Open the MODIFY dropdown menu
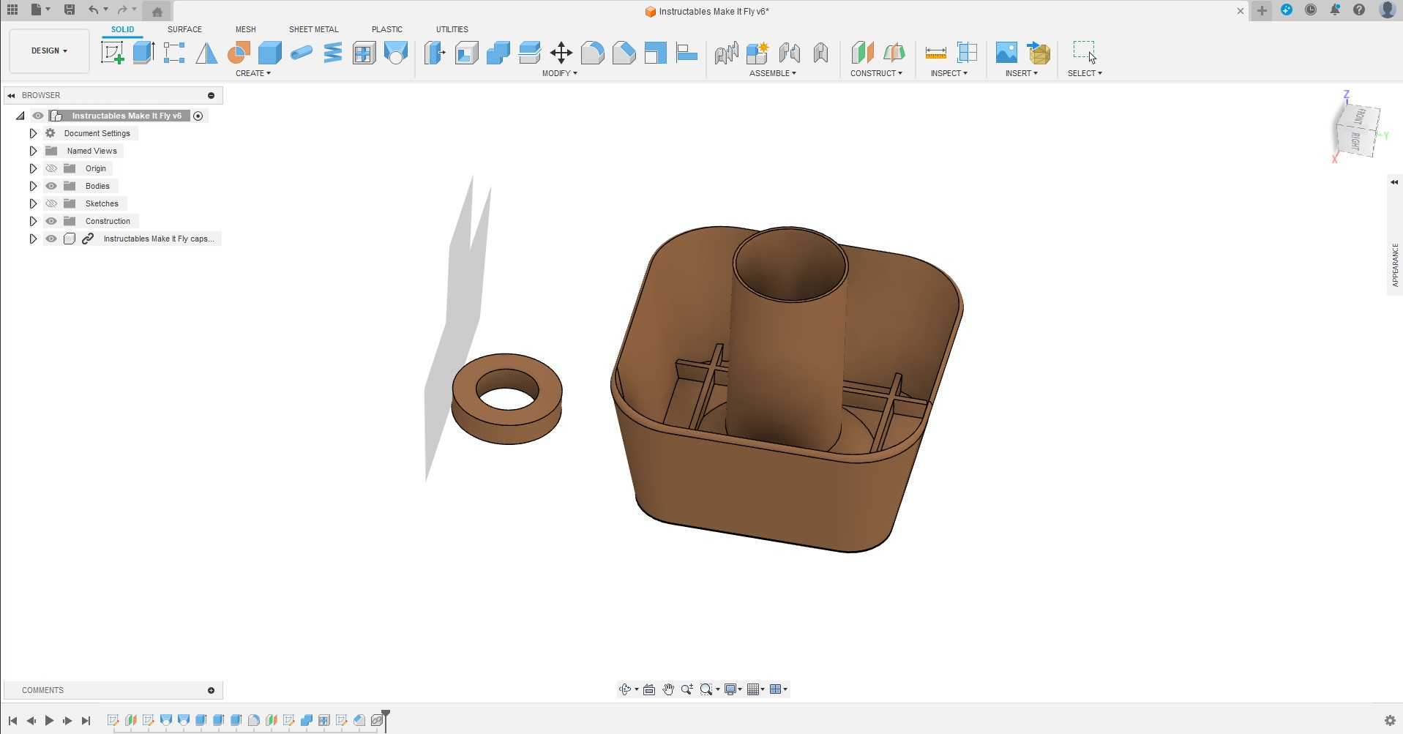This screenshot has height=734, width=1403. (560, 73)
